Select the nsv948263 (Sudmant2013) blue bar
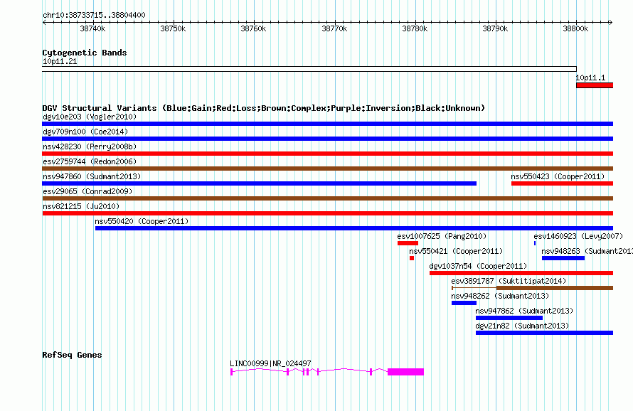The width and height of the screenshot is (633, 411). 563,258
